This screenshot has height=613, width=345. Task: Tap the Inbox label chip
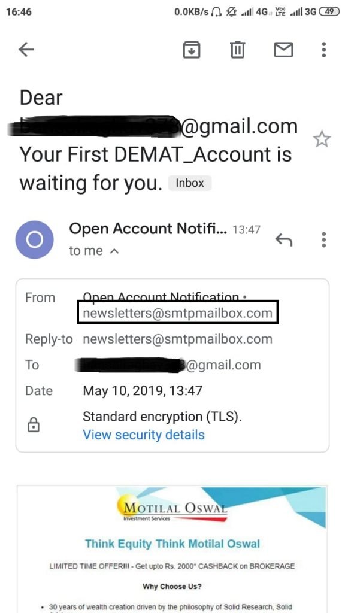190,183
